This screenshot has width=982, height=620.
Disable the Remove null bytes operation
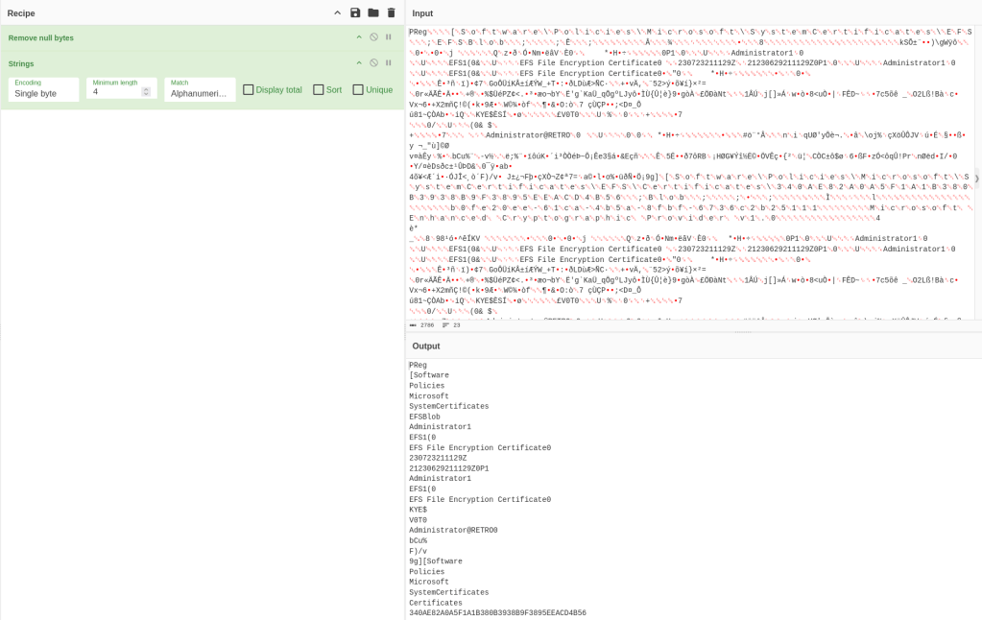(x=373, y=37)
